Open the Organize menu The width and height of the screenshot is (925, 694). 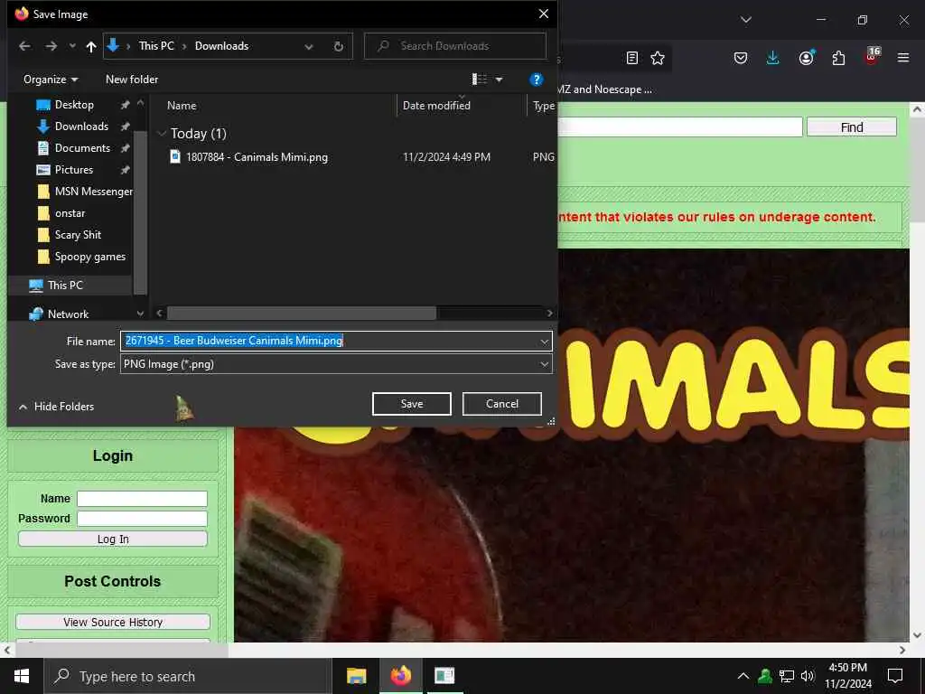[x=51, y=80]
